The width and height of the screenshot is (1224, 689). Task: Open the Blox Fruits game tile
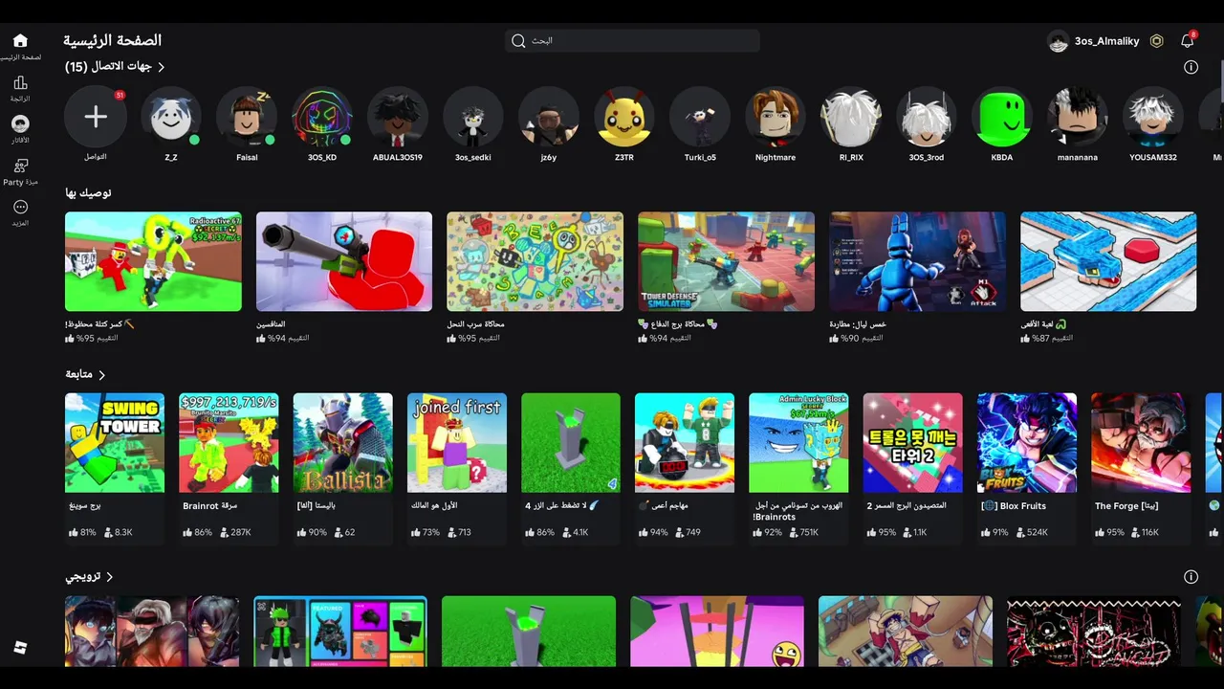(1027, 443)
